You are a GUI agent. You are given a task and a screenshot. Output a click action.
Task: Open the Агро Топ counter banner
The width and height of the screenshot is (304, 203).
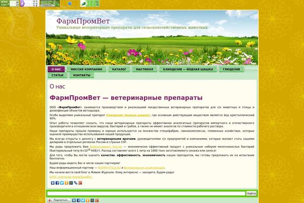click(10, 4)
